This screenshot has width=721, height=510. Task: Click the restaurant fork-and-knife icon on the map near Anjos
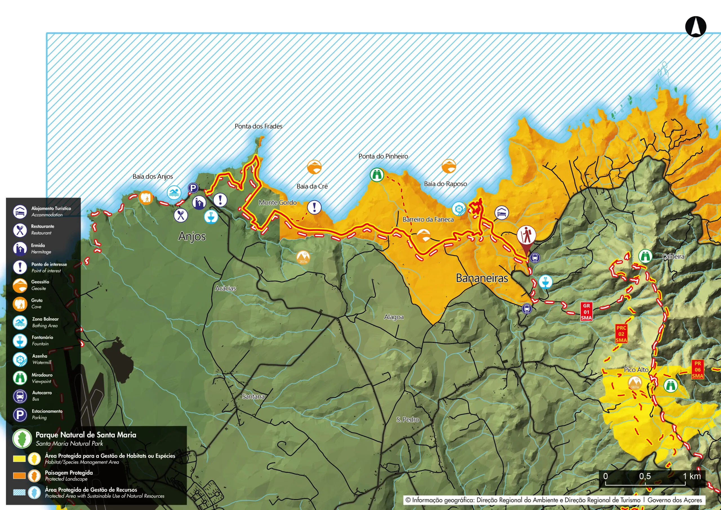pyautogui.click(x=181, y=215)
